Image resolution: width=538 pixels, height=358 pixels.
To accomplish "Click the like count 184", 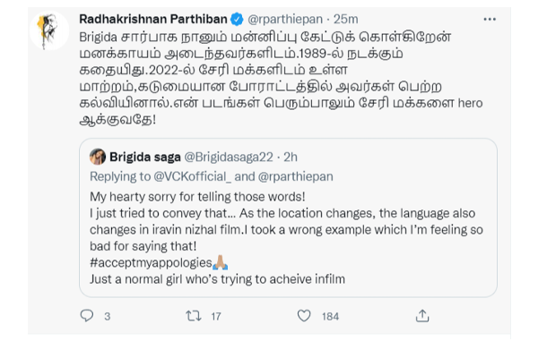I will (330, 316).
